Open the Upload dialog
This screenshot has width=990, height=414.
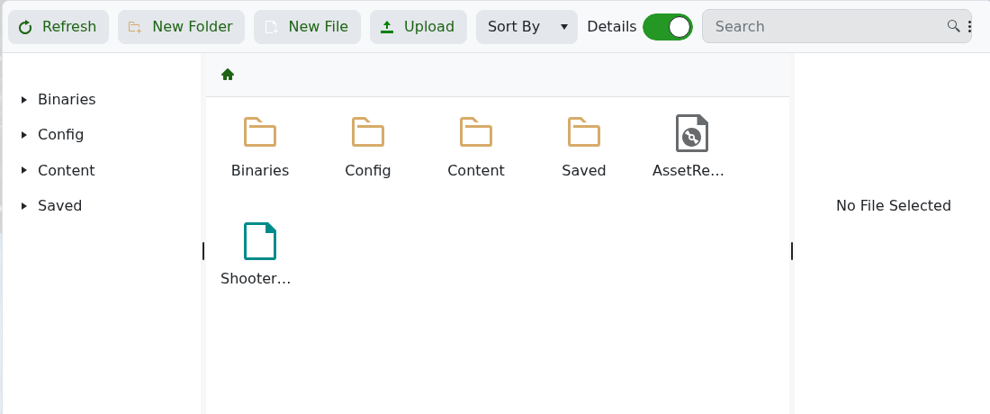coord(418,27)
